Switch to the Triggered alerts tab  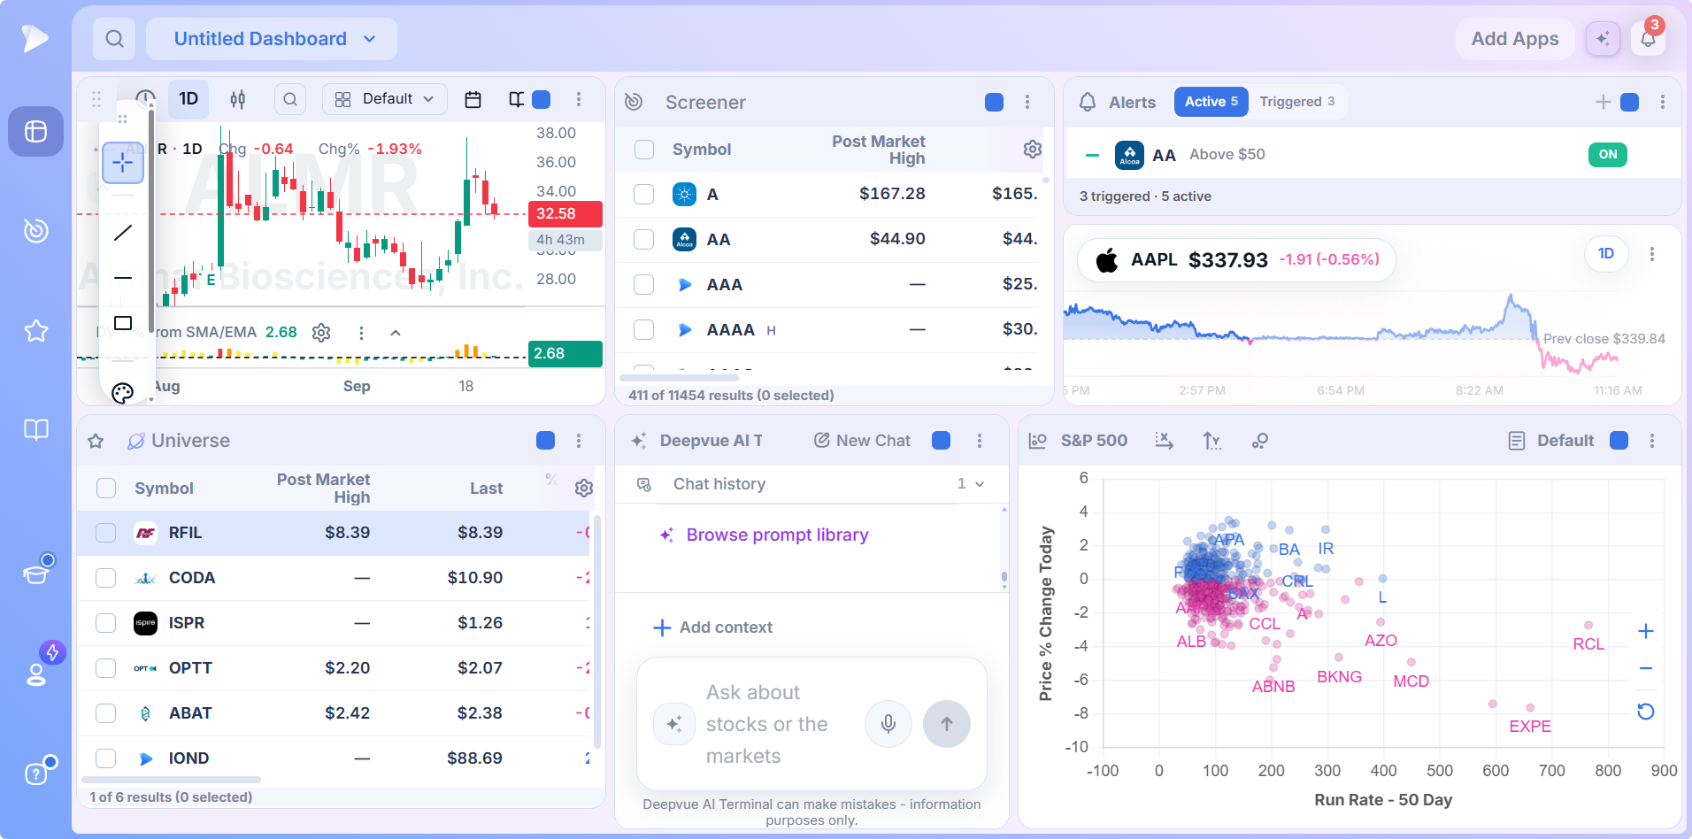pyautogui.click(x=1297, y=102)
